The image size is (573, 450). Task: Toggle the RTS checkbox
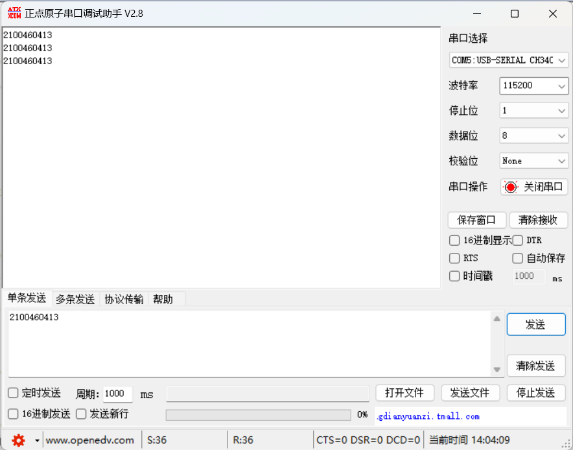pyautogui.click(x=454, y=259)
